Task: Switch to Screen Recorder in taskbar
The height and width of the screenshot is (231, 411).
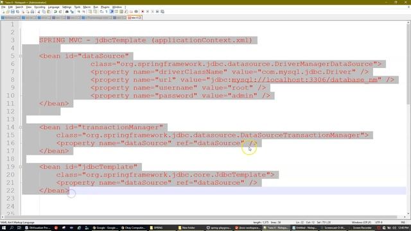Action: [361, 228]
